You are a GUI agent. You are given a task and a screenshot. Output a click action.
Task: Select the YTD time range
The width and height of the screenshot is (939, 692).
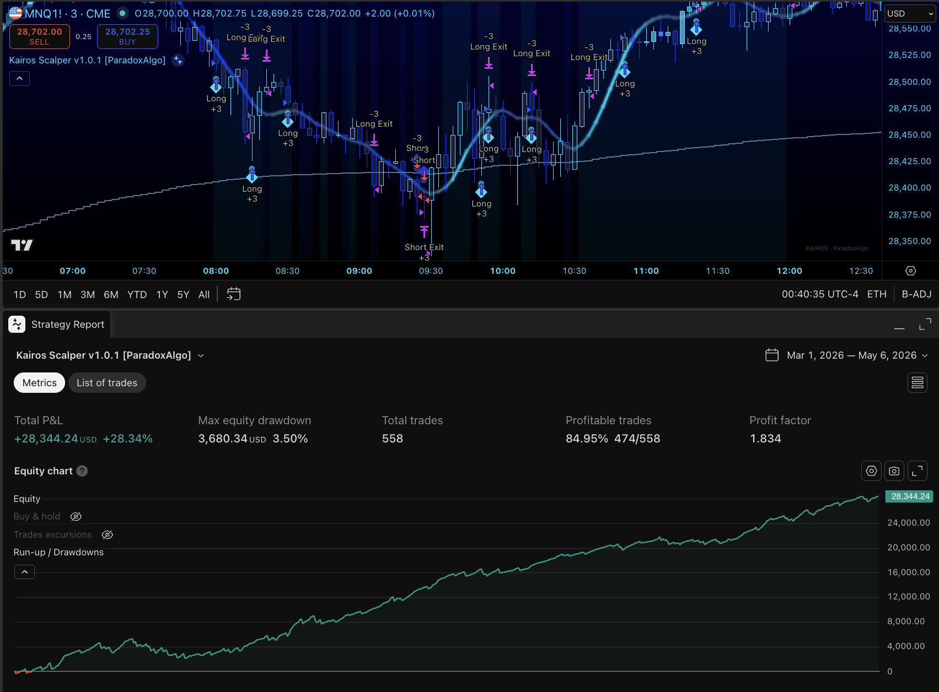(137, 294)
